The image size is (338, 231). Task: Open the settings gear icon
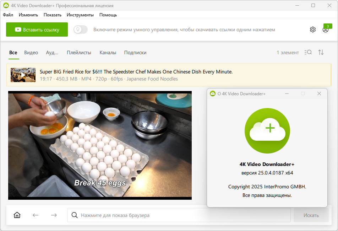pos(312,29)
